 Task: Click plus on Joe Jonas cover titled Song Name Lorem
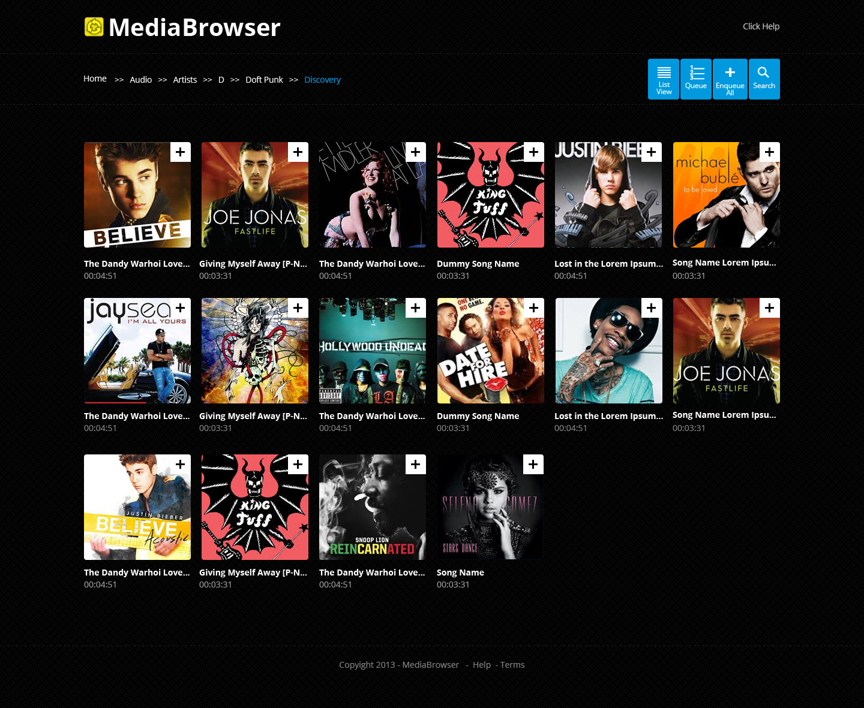pos(770,308)
